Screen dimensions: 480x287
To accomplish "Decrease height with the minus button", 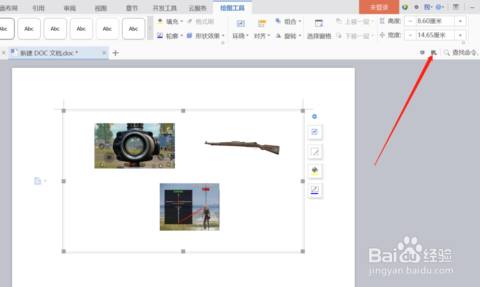I will tap(410, 21).
